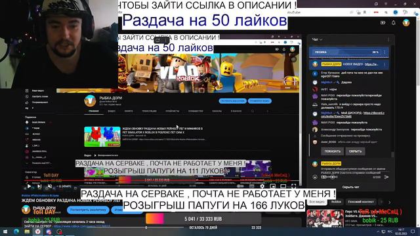Open the search icon in channel tabs
The height and width of the screenshot is (236, 420).
(x=252, y=111)
